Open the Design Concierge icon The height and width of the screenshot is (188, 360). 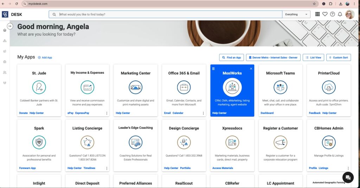[184, 142]
